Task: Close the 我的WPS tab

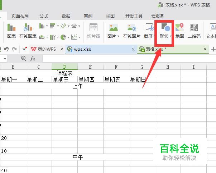Action: click(62, 49)
